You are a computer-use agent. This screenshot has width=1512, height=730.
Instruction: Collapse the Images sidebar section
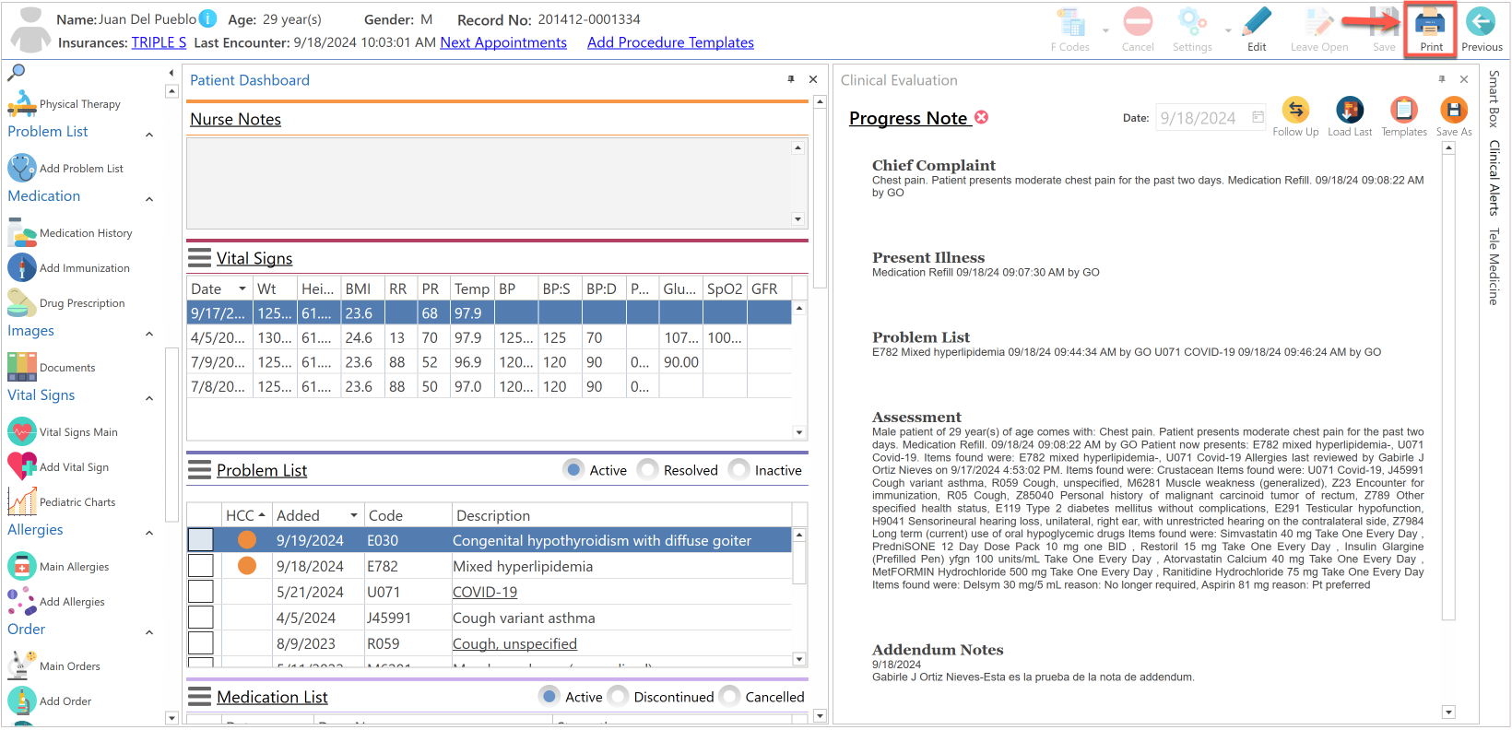(149, 334)
